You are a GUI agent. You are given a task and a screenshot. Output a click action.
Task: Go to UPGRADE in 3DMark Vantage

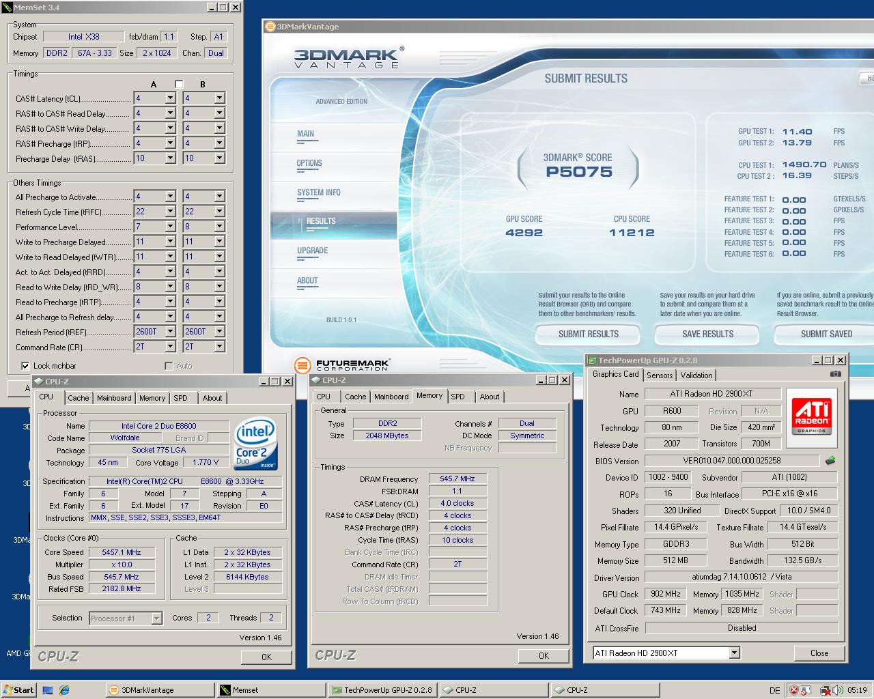(312, 251)
